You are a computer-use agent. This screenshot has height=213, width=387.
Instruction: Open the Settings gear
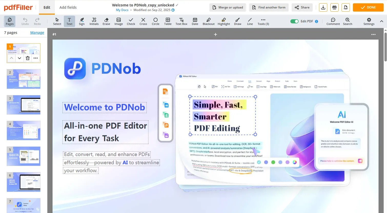[369, 21]
